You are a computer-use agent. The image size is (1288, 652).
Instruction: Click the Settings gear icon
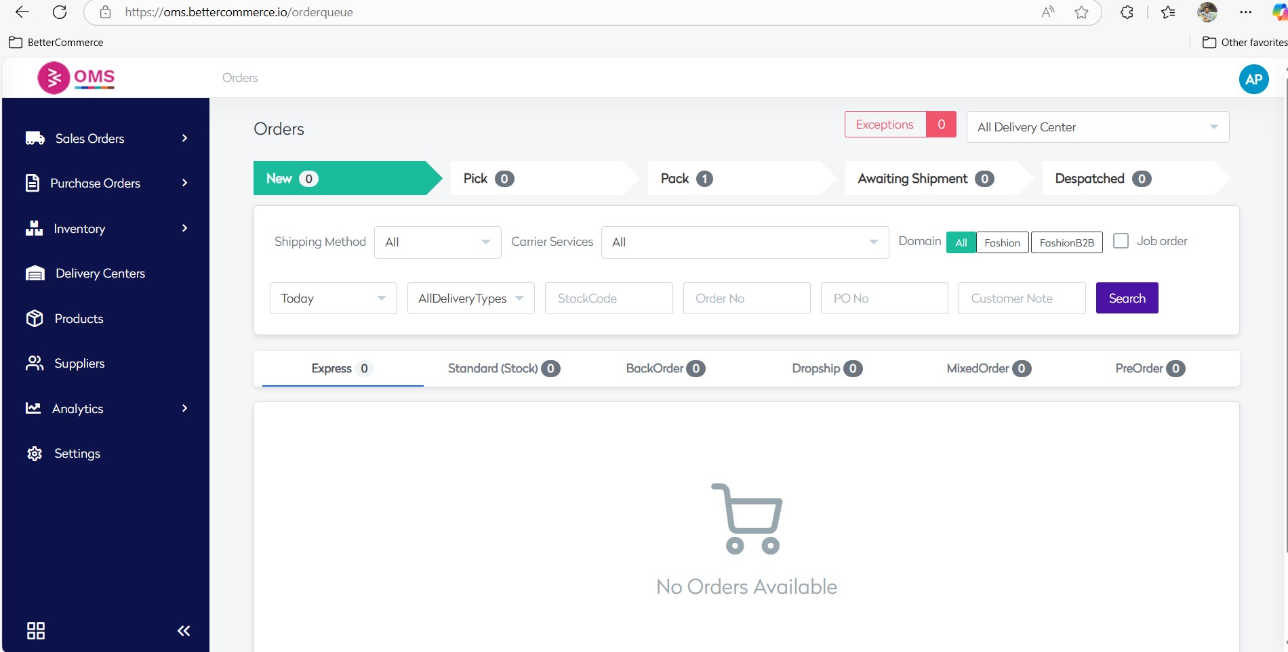coord(35,454)
